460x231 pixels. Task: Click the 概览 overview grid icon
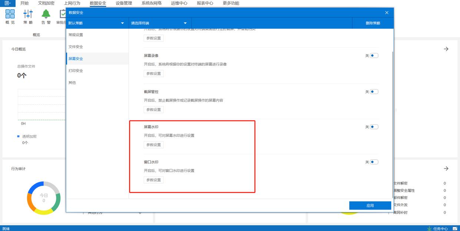10,14
